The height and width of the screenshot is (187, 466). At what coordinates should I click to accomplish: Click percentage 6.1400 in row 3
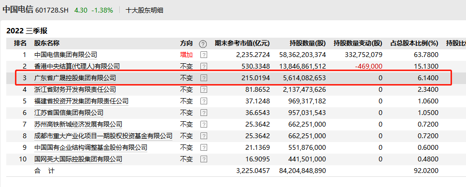tap(428, 78)
